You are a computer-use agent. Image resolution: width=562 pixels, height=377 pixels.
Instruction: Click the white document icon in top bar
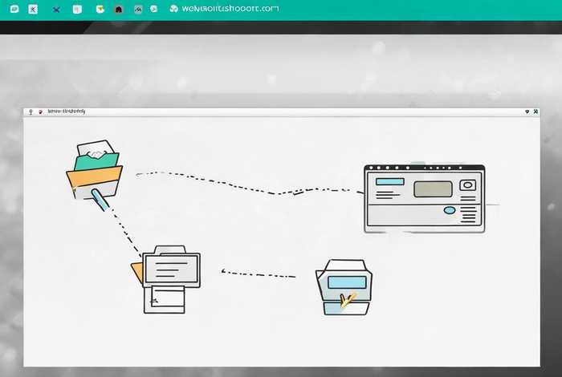click(77, 10)
